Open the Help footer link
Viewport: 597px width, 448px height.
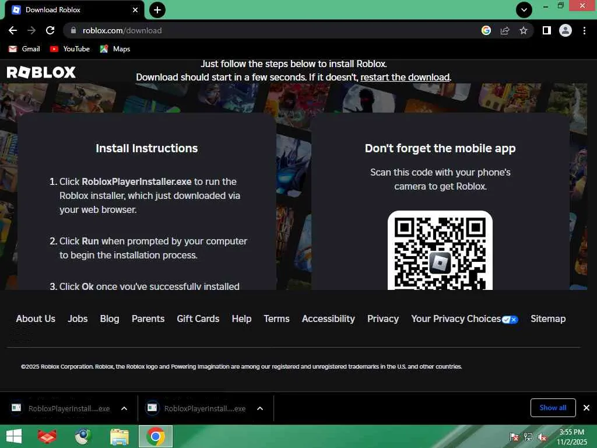click(x=241, y=319)
